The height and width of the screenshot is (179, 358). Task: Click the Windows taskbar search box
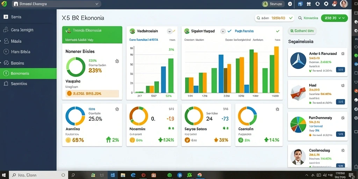pos(38,175)
